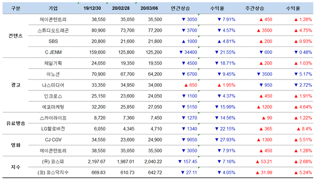Click company name SBS
Screen dimensions: 318x180
[x=53, y=41]
